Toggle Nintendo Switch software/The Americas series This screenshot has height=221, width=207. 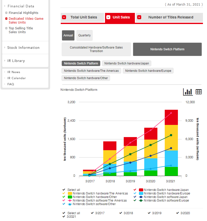click(64, 200)
